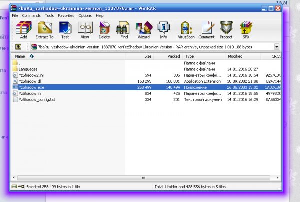Screen dimensions: 300x202
Task: Open the Help menu
Action: [100, 16]
